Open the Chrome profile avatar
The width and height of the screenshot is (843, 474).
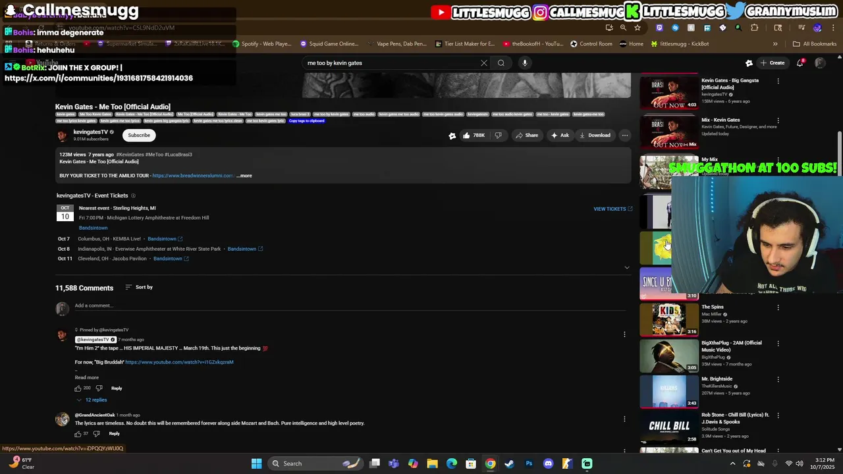[x=817, y=28]
